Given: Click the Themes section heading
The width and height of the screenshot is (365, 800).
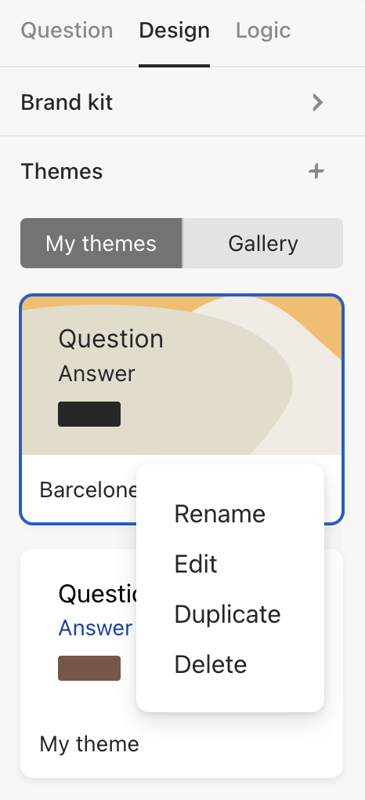Looking at the screenshot, I should point(62,172).
